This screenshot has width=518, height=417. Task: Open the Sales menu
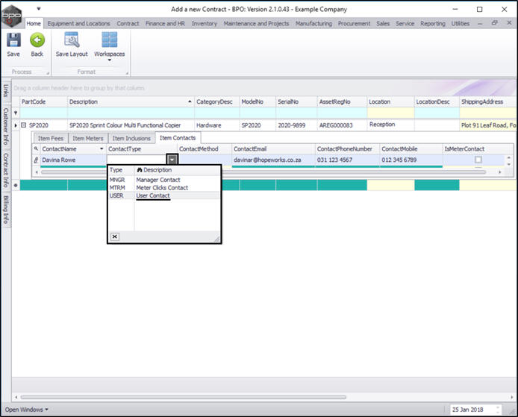pos(383,23)
